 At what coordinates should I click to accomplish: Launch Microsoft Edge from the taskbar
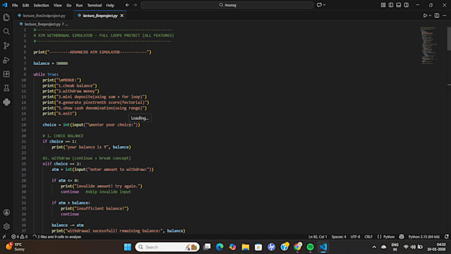pyautogui.click(x=220, y=247)
